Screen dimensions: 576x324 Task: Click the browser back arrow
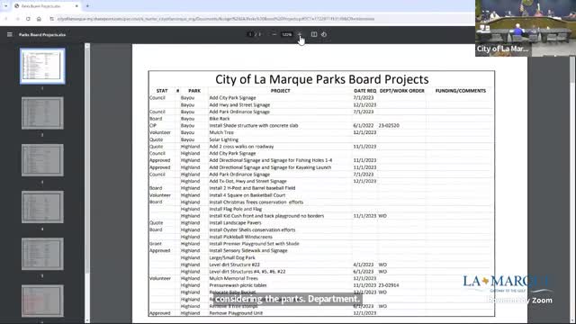click(6, 19)
